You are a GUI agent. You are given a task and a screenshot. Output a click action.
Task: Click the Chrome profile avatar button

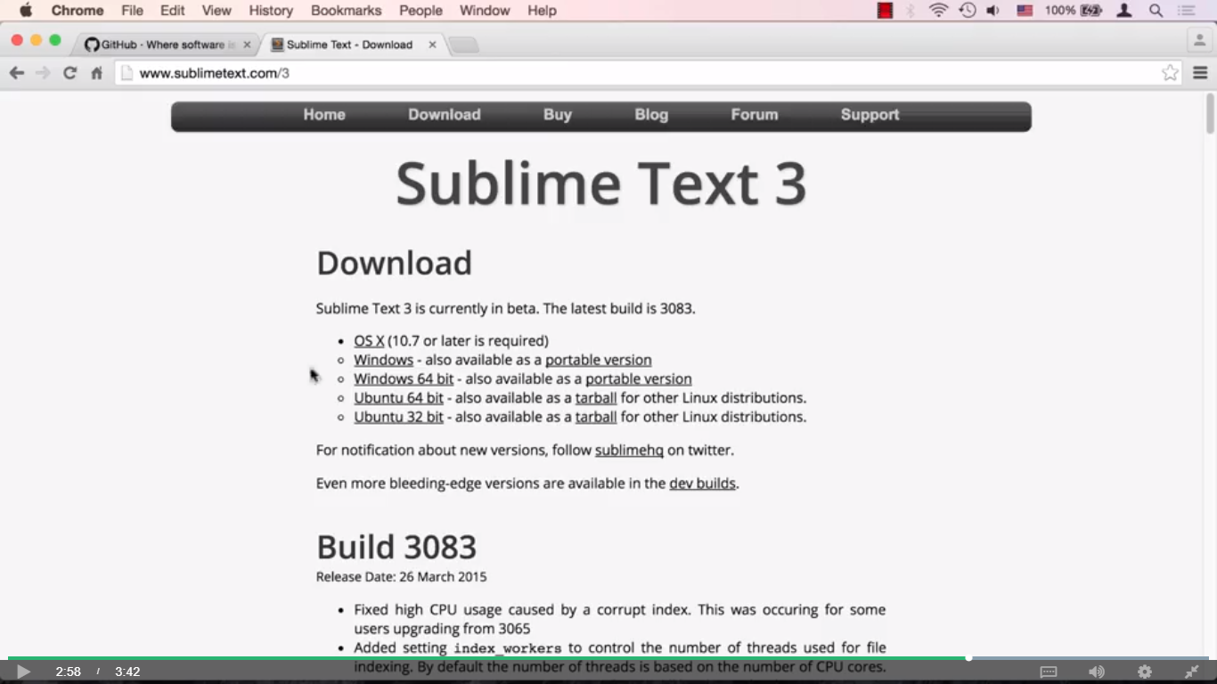1199,40
